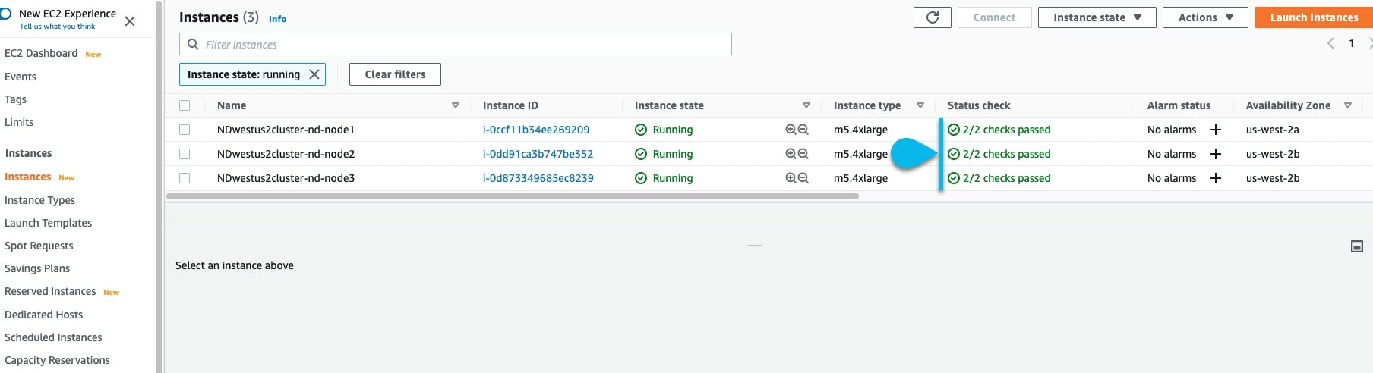Open the Instance state dropdown button
This screenshot has width=1373, height=373.
[x=1097, y=17]
